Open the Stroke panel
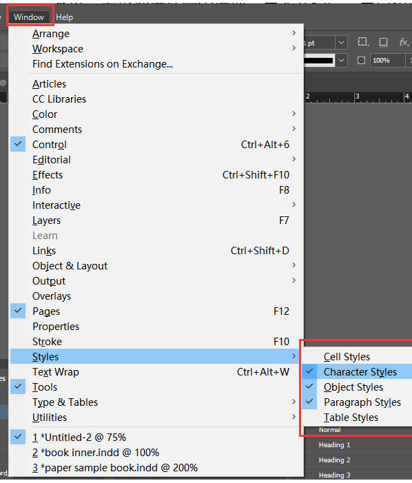Image resolution: width=412 pixels, height=483 pixels. point(156,341)
